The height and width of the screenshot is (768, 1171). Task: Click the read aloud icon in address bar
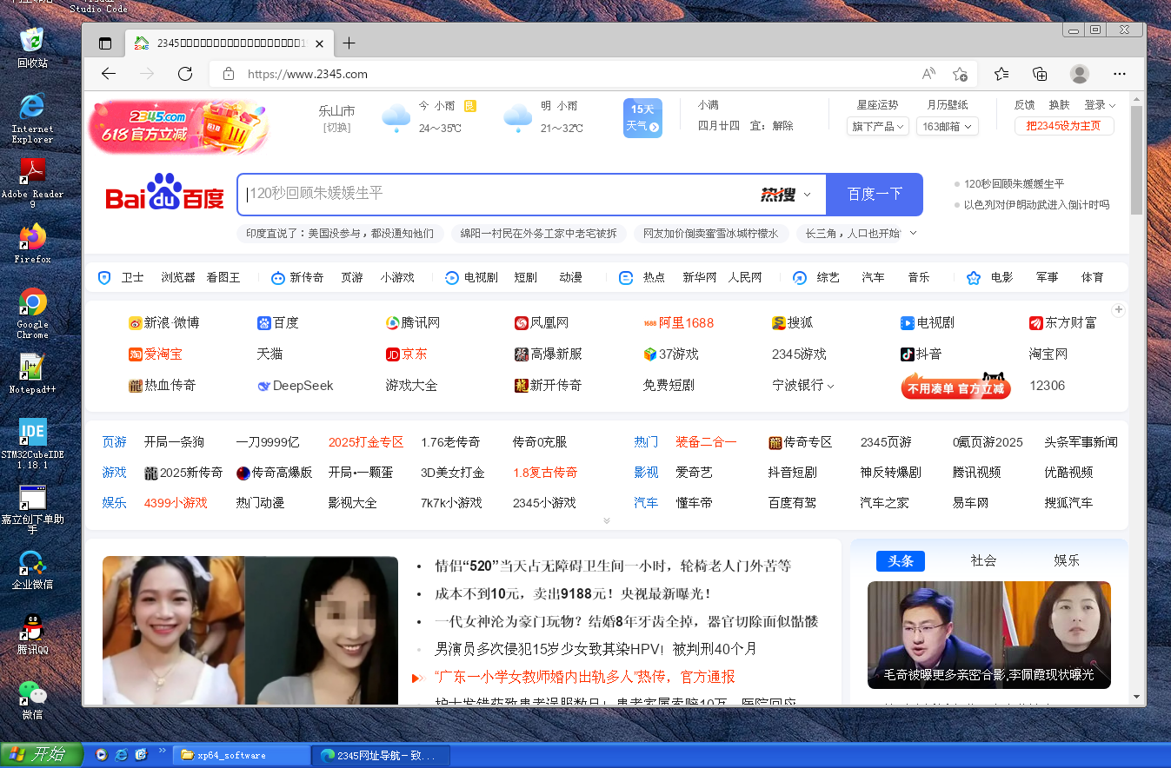point(928,74)
